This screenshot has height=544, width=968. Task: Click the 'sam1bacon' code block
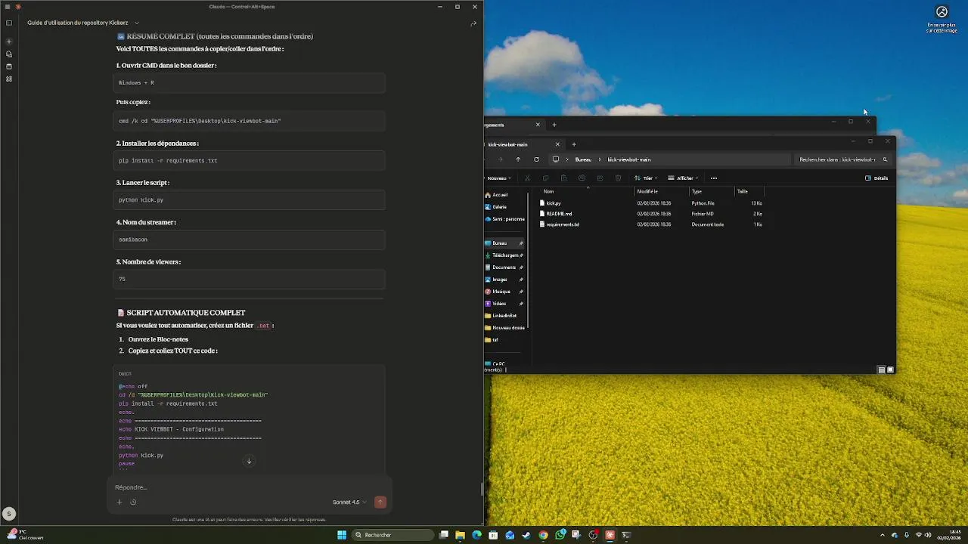(x=249, y=240)
